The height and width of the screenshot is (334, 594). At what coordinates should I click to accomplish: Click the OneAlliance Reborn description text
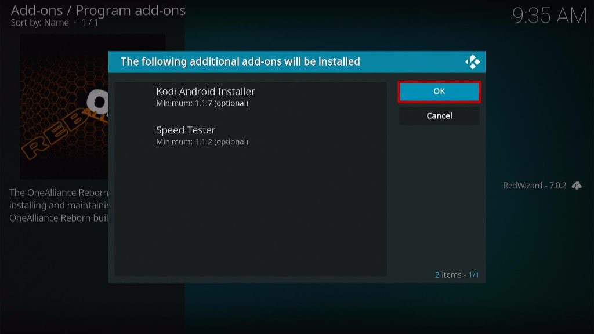coord(59,205)
